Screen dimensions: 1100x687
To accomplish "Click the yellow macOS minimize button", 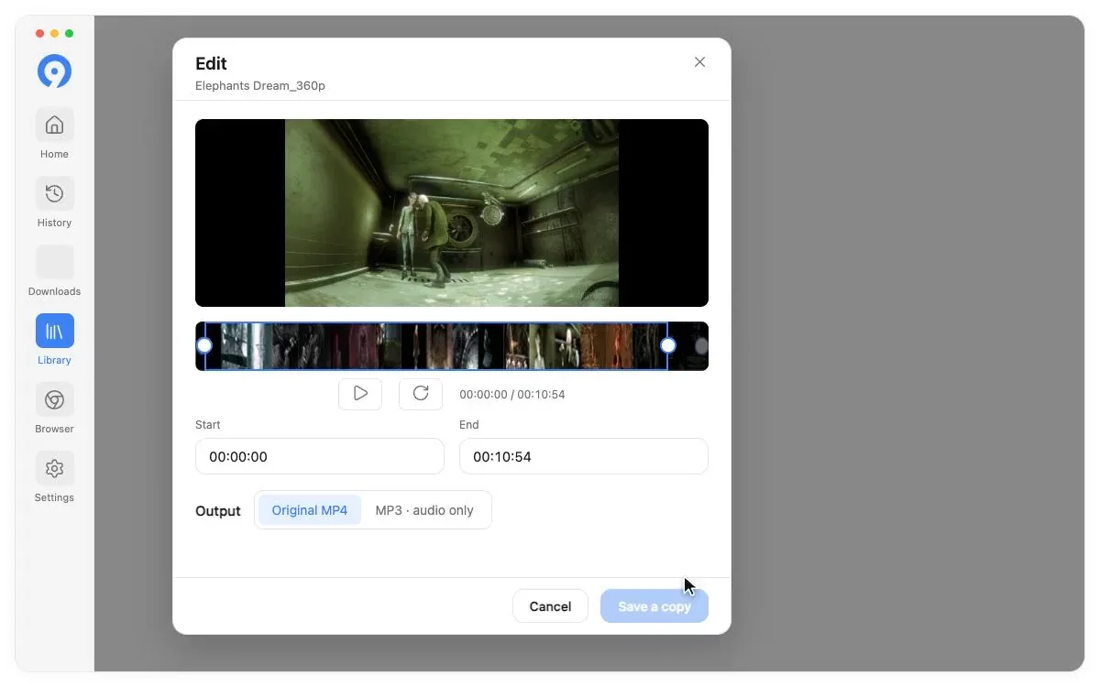I will 55,34.
